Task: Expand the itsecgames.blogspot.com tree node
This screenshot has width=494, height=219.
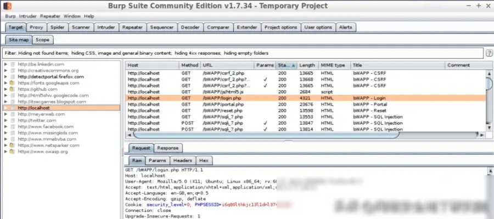Action: point(5,101)
